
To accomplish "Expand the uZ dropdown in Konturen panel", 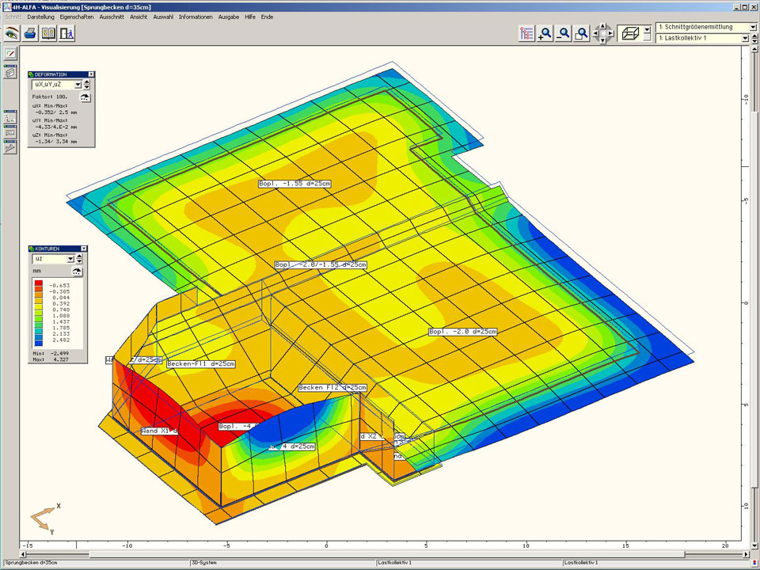I will (x=70, y=259).
